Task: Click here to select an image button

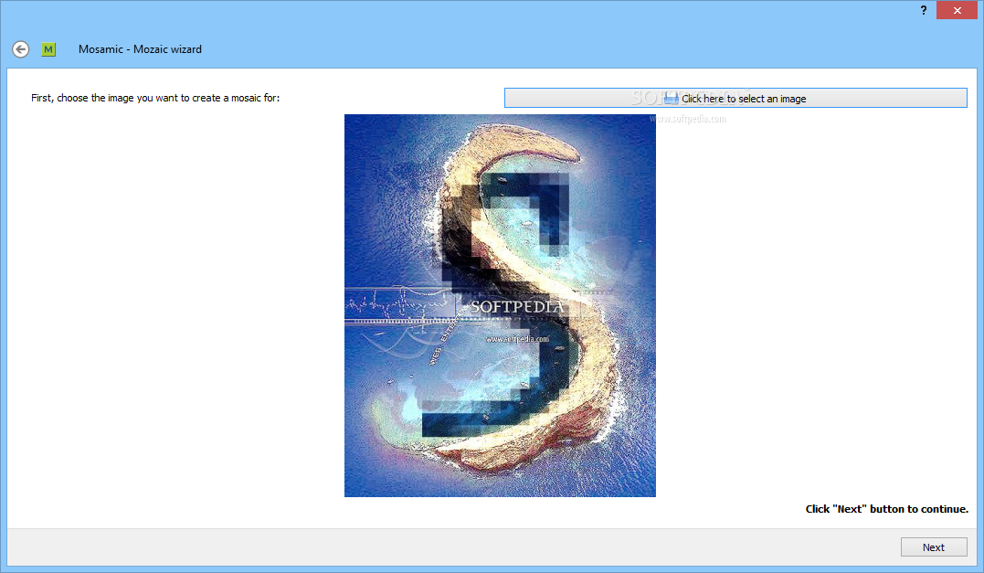Action: click(735, 98)
